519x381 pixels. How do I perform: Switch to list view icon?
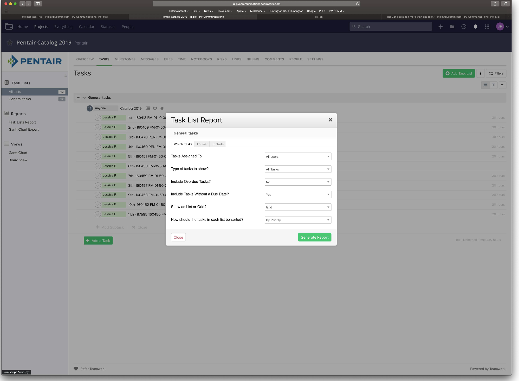[x=485, y=85]
